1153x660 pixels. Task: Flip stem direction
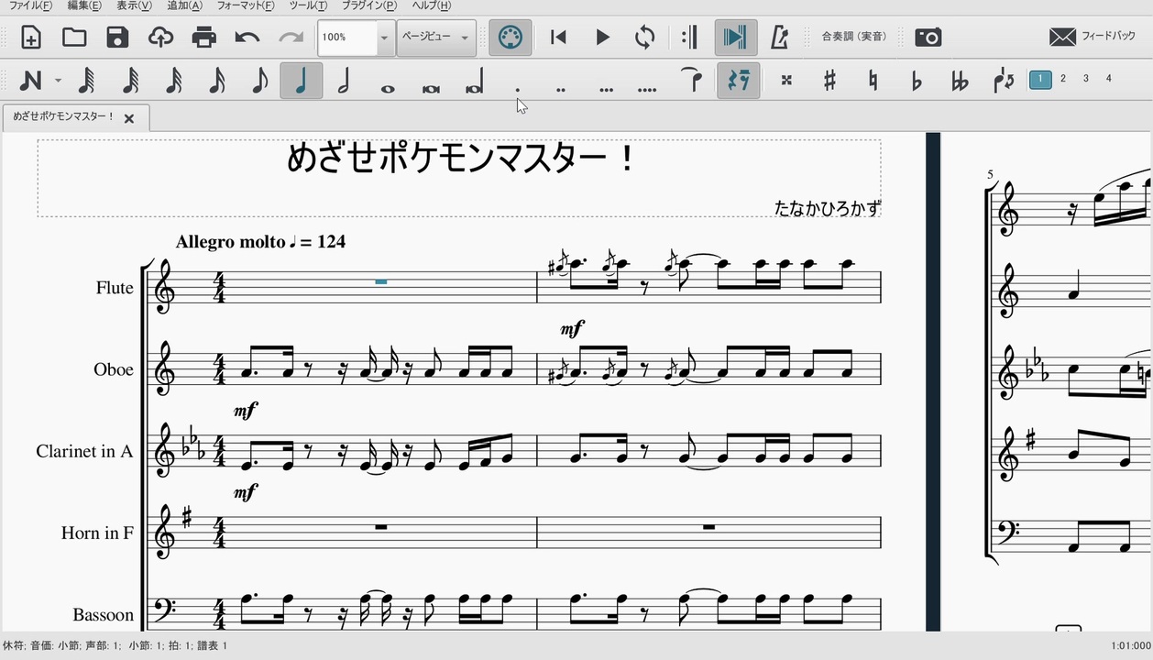point(1004,81)
